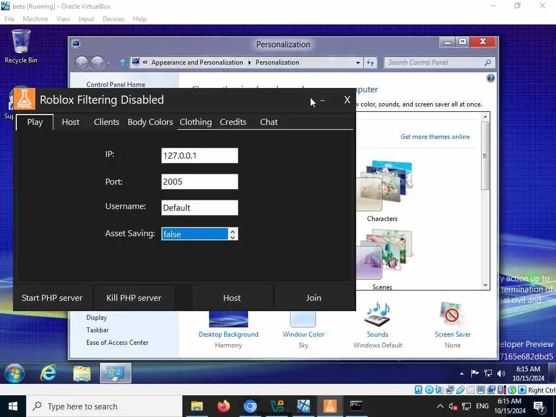Select Control Panel button on guest taskbar
Screen dimensions: 556x417
tap(116, 373)
